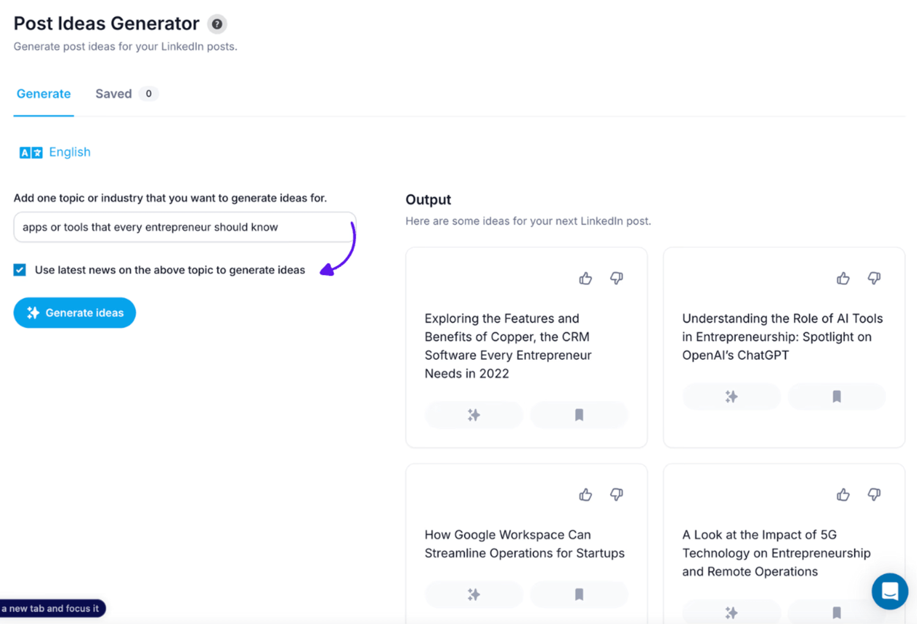This screenshot has height=624, width=917.
Task: Click sparkle button on Copper CRM idea
Action: click(474, 415)
